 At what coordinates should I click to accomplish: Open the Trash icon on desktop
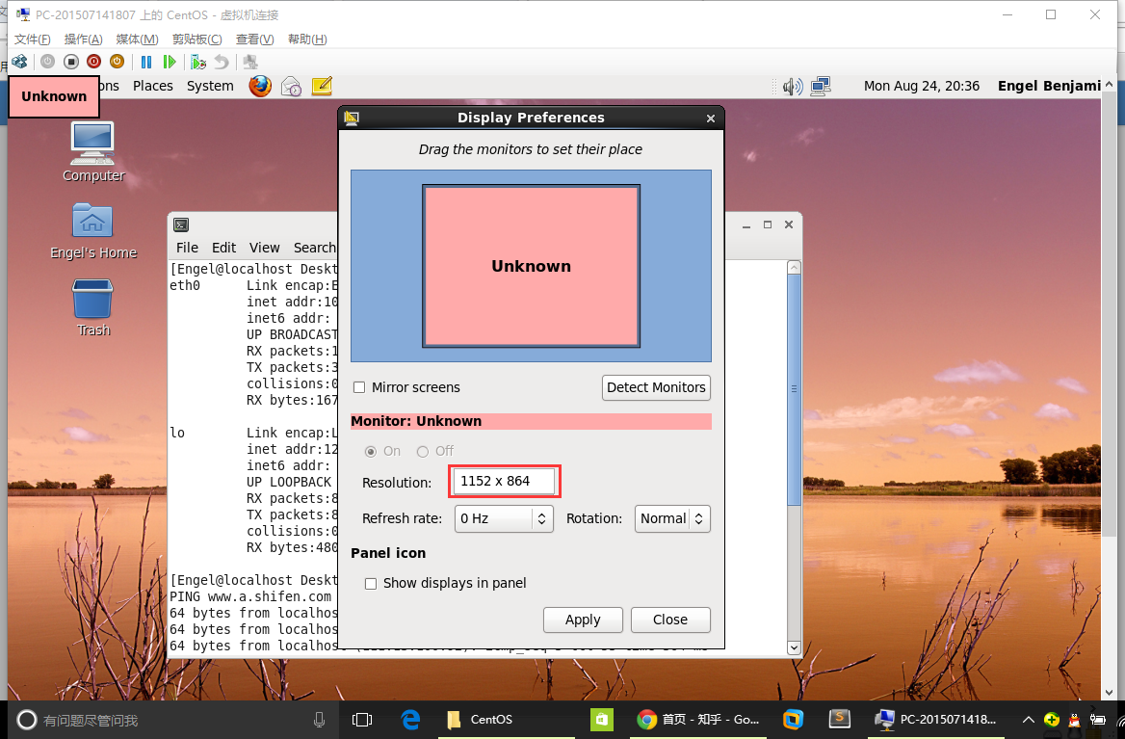point(92,304)
